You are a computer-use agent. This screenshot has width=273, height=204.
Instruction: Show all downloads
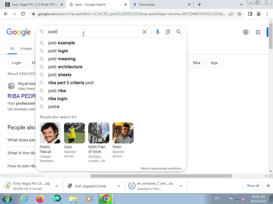pos(253,186)
